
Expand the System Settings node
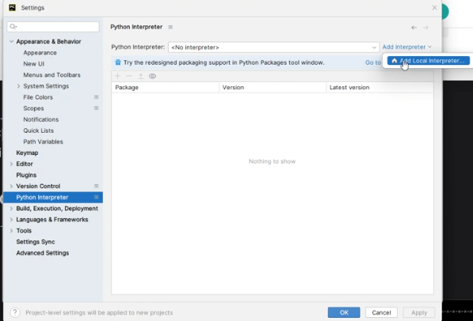[x=18, y=86]
